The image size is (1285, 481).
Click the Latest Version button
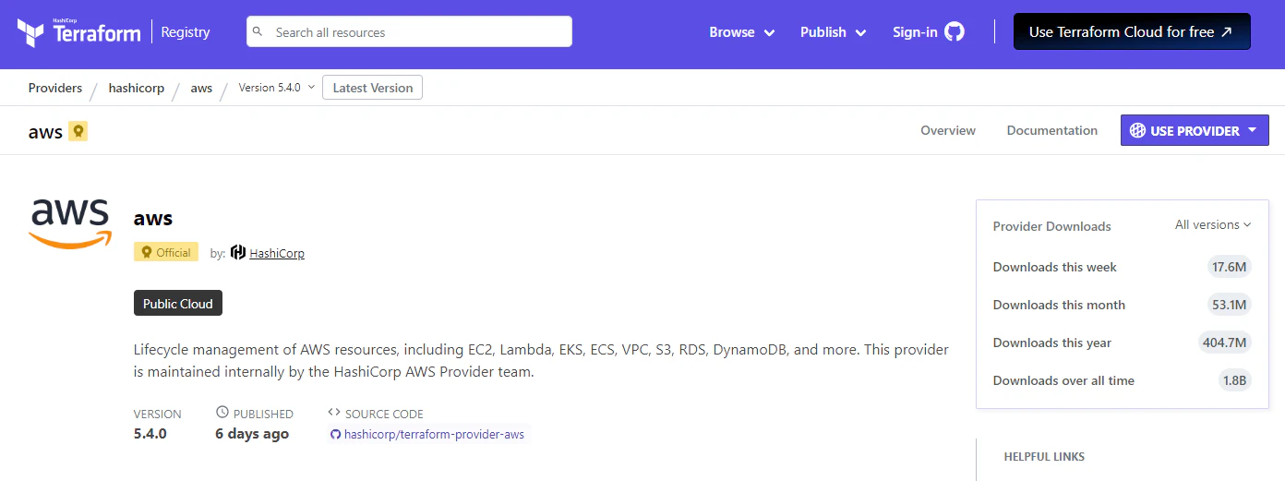pos(373,88)
